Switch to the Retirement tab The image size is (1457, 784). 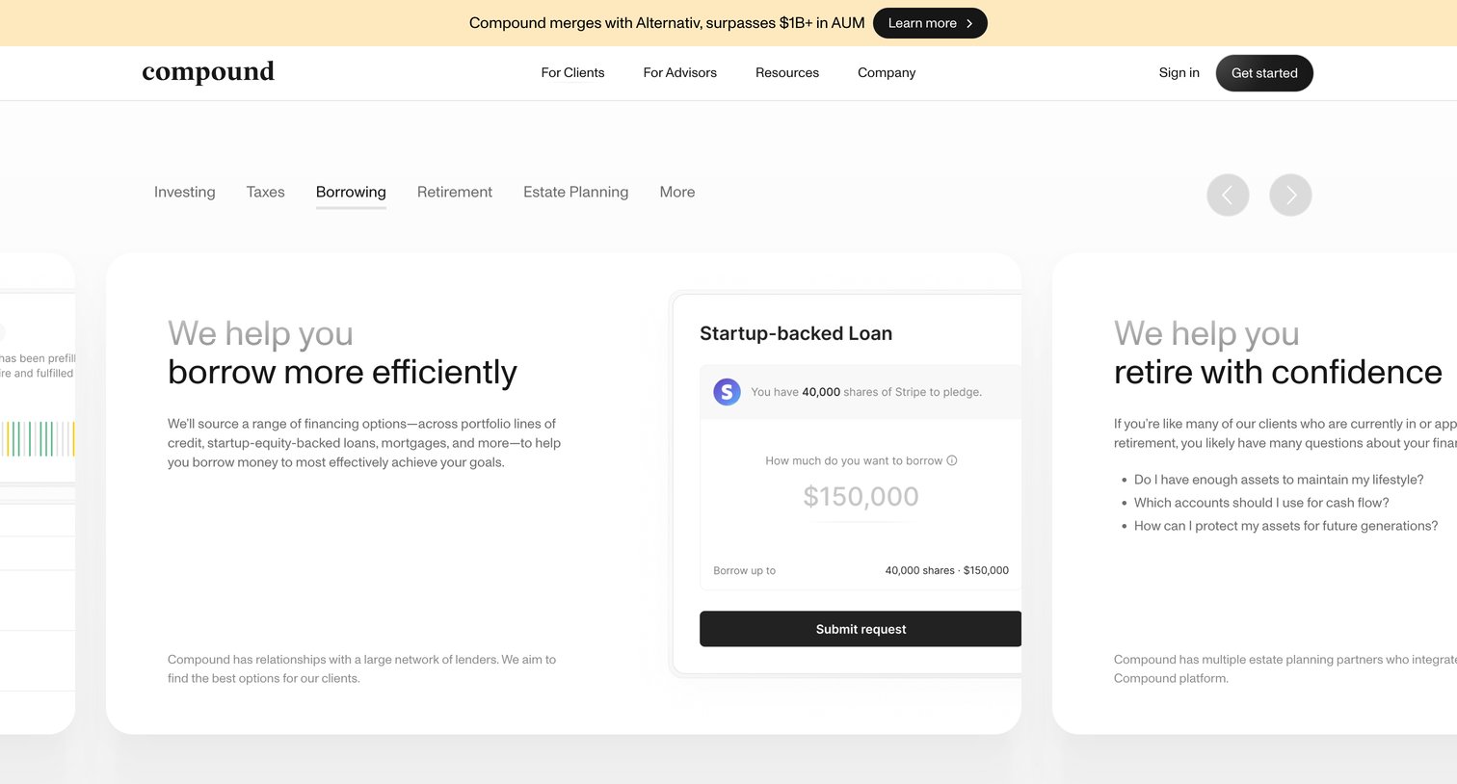pyautogui.click(x=455, y=192)
